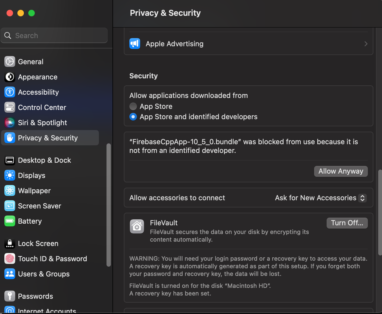Click the Appearance icon in sidebar
The image size is (382, 314).
point(10,77)
